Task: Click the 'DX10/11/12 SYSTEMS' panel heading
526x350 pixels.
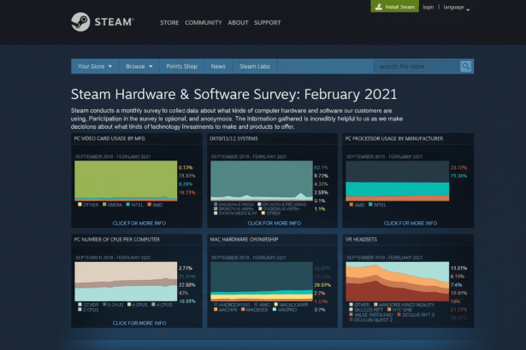Action: (233, 138)
